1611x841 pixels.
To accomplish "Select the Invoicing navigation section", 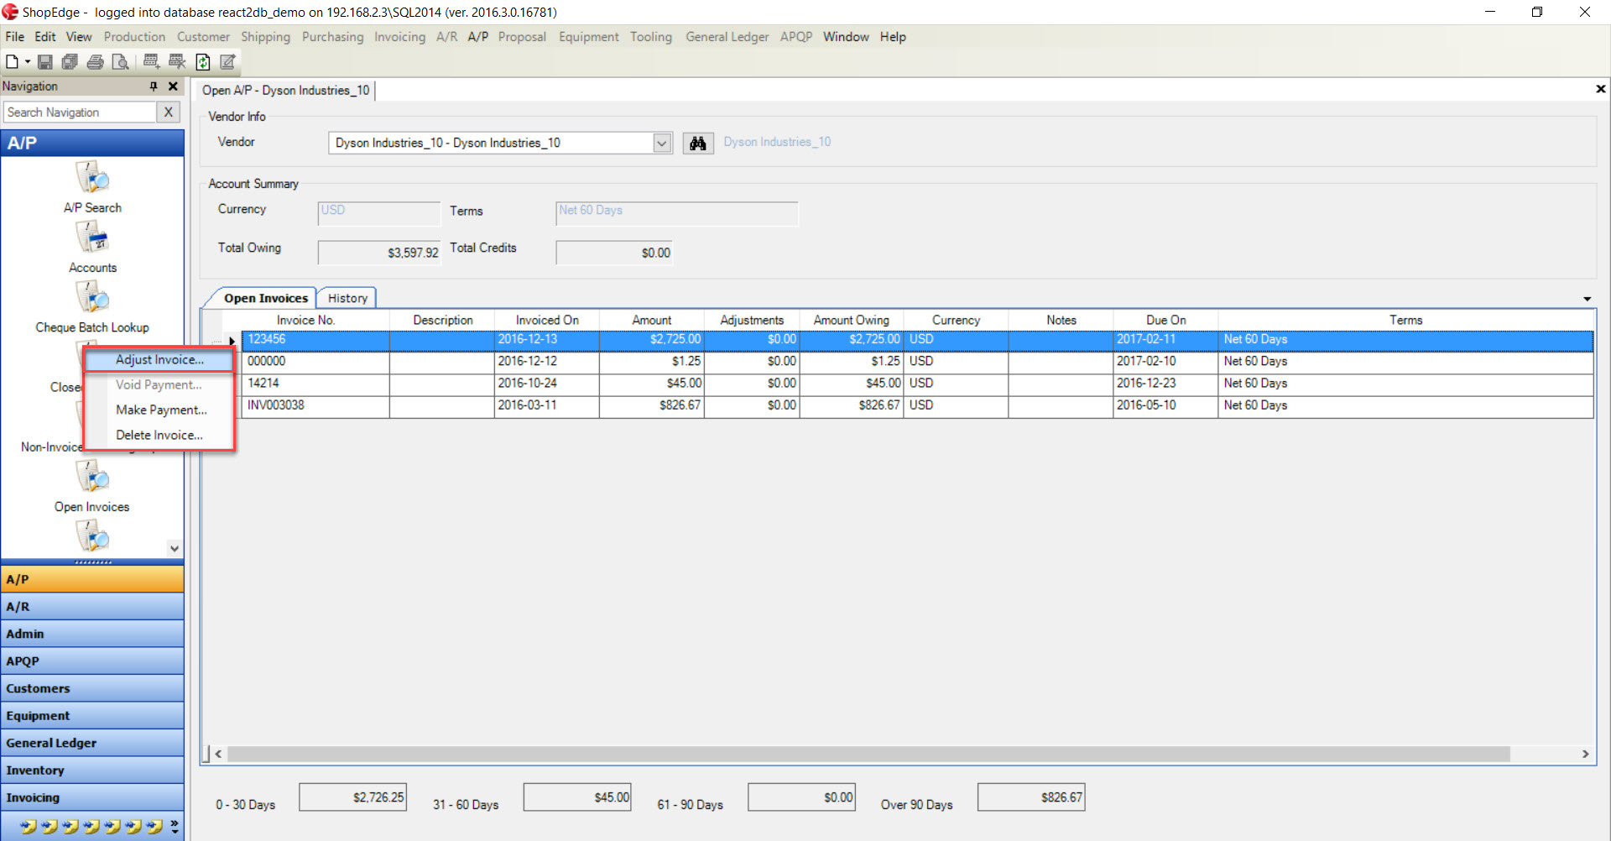I will (x=92, y=797).
